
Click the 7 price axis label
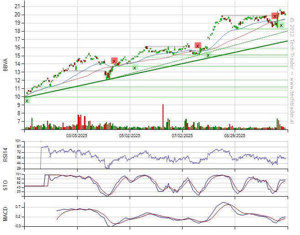coord(18,122)
